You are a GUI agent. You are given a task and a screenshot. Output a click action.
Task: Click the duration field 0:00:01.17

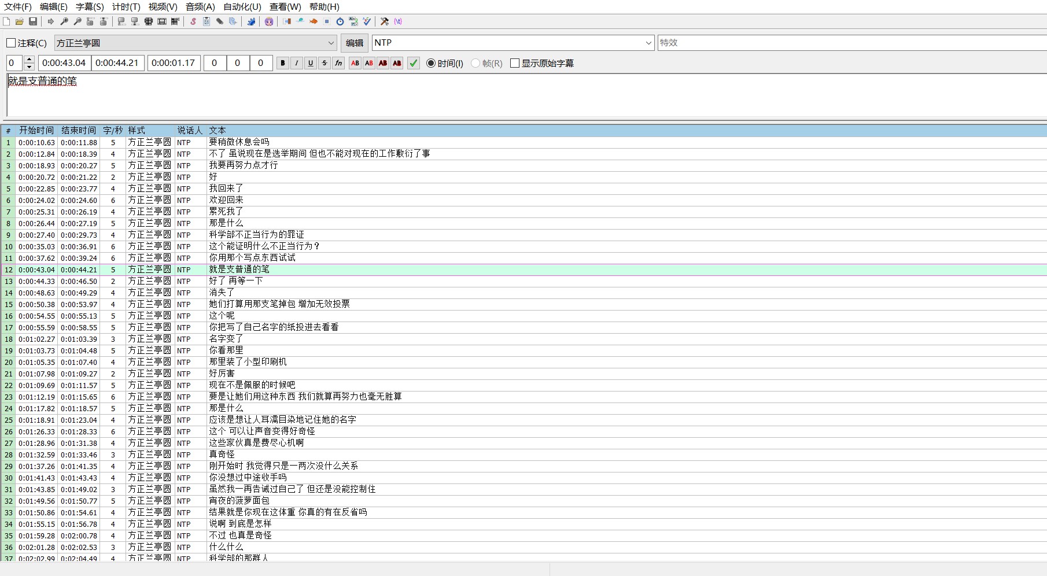[x=174, y=63]
